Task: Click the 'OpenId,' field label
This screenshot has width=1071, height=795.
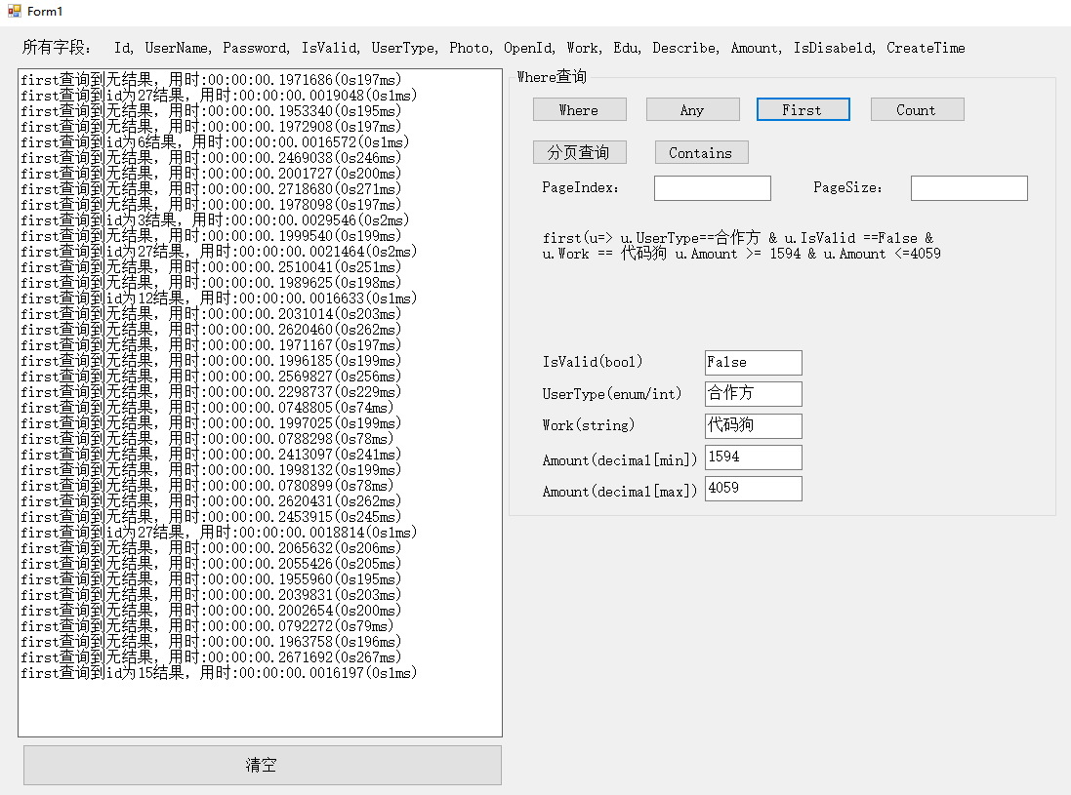Action: [x=529, y=48]
